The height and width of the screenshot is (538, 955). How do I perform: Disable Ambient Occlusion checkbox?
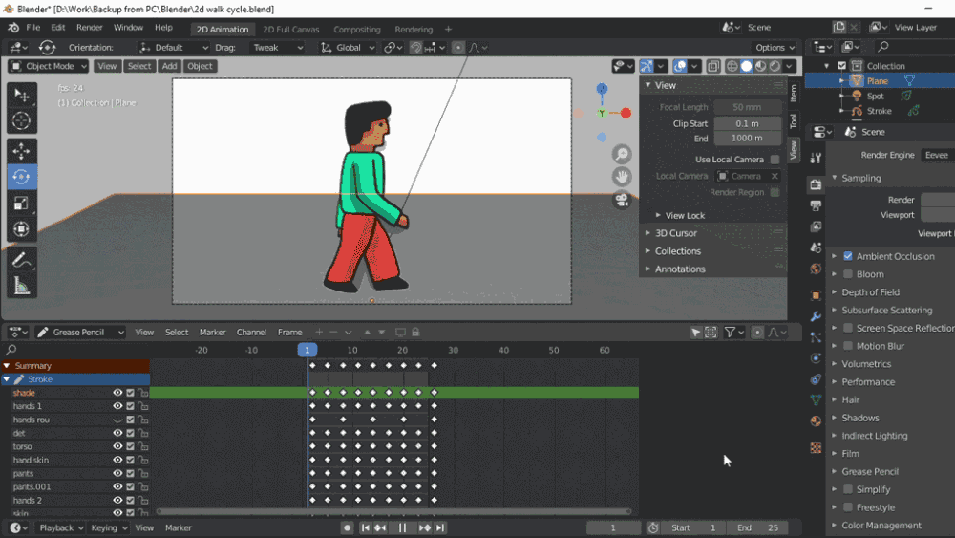tap(848, 256)
